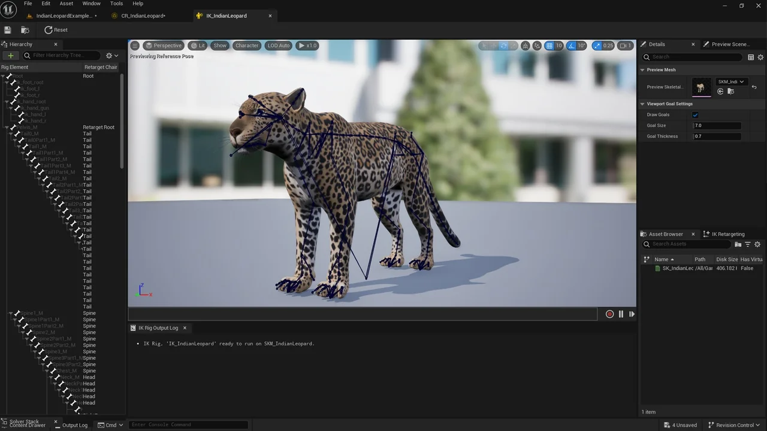Click the Browse to asset icon beside preview mesh
767x431 pixels.
tap(731, 91)
